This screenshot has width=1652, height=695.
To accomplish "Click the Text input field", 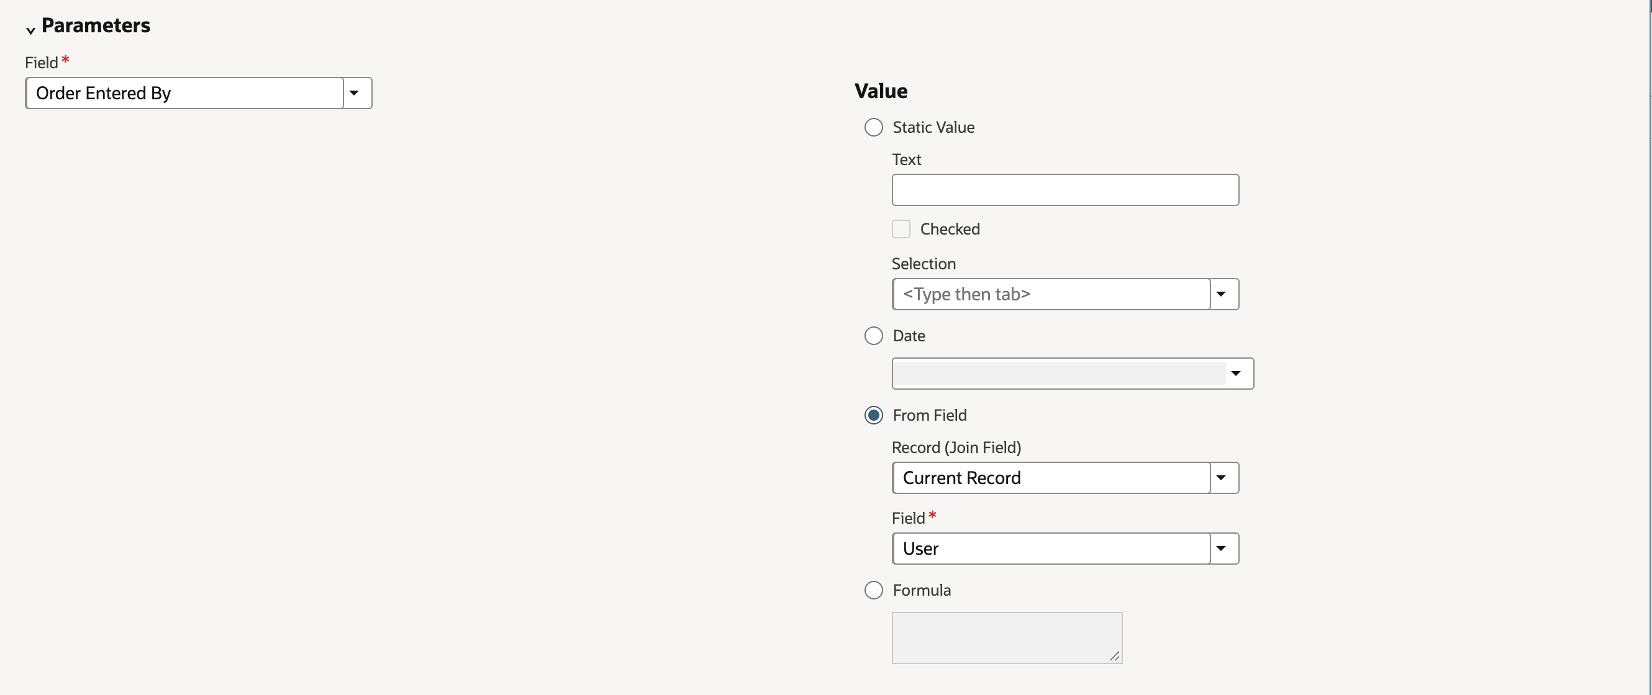I will [1065, 190].
